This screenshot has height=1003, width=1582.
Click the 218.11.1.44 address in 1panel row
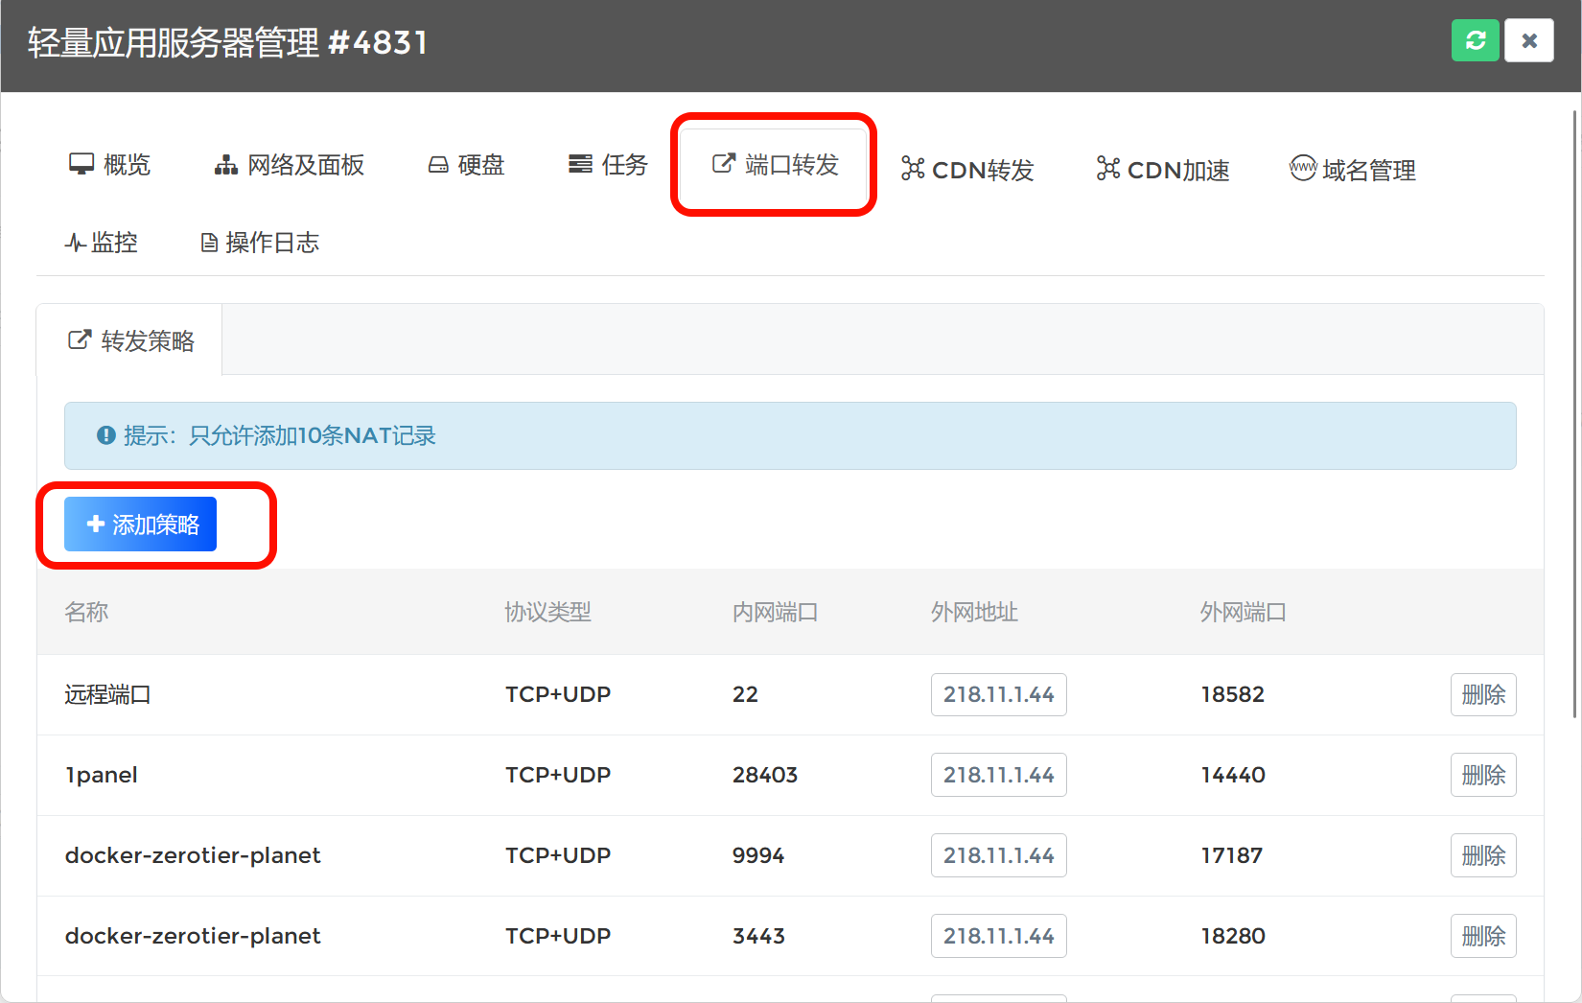[998, 775]
